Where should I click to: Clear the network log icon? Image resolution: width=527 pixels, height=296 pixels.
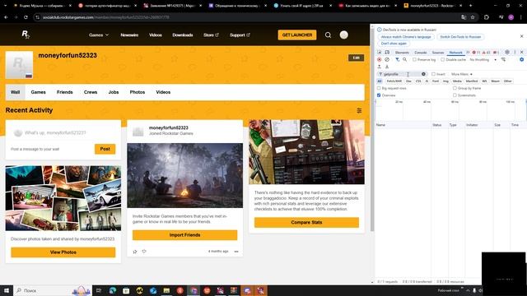pos(387,59)
